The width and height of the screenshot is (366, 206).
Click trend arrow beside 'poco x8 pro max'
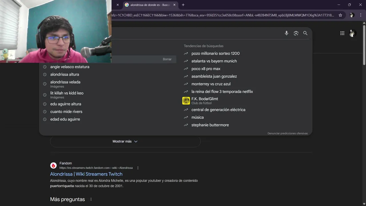point(186,69)
